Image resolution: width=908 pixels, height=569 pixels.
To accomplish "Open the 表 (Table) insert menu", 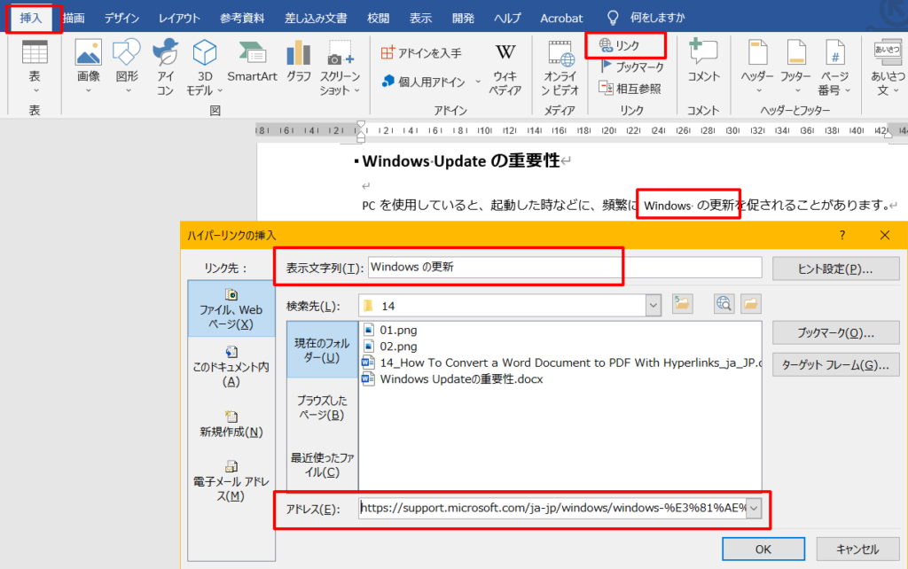I will [x=35, y=67].
